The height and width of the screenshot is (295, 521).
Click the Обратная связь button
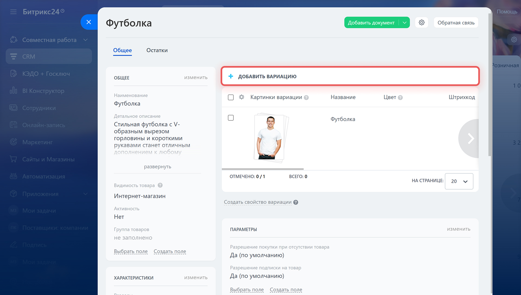(x=456, y=23)
